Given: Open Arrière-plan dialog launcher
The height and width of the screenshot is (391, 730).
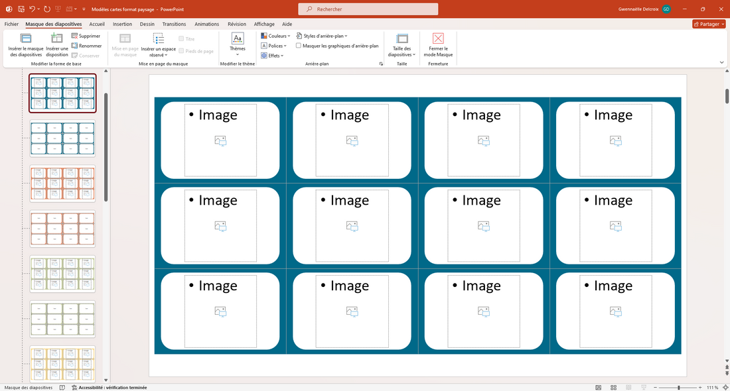Looking at the screenshot, I should tap(381, 64).
